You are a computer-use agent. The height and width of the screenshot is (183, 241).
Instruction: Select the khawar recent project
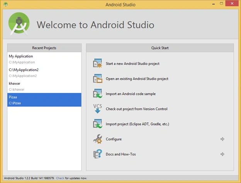[x=44, y=86]
